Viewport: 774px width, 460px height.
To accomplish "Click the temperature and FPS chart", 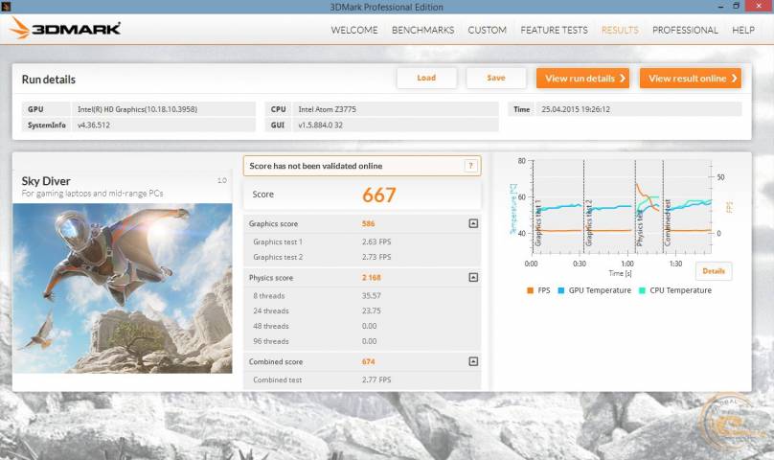I will (622, 207).
